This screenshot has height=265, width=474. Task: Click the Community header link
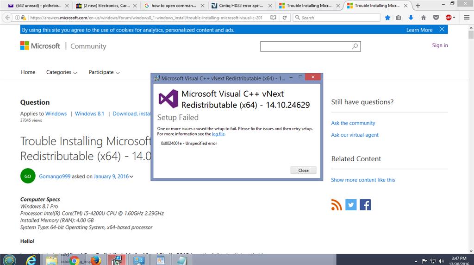[88, 46]
